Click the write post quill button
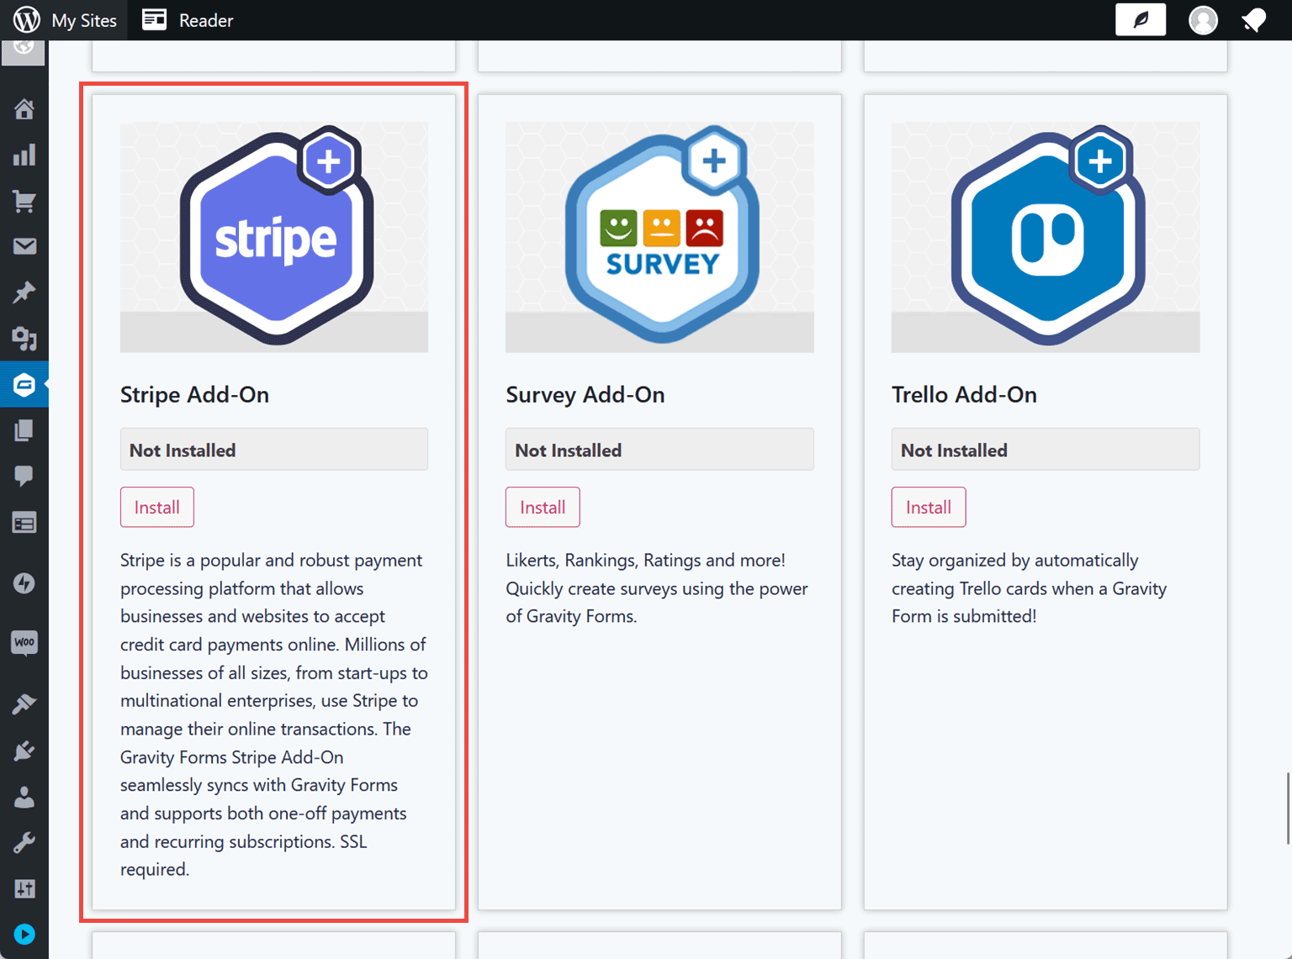Viewport: 1292px width, 959px height. (1140, 19)
